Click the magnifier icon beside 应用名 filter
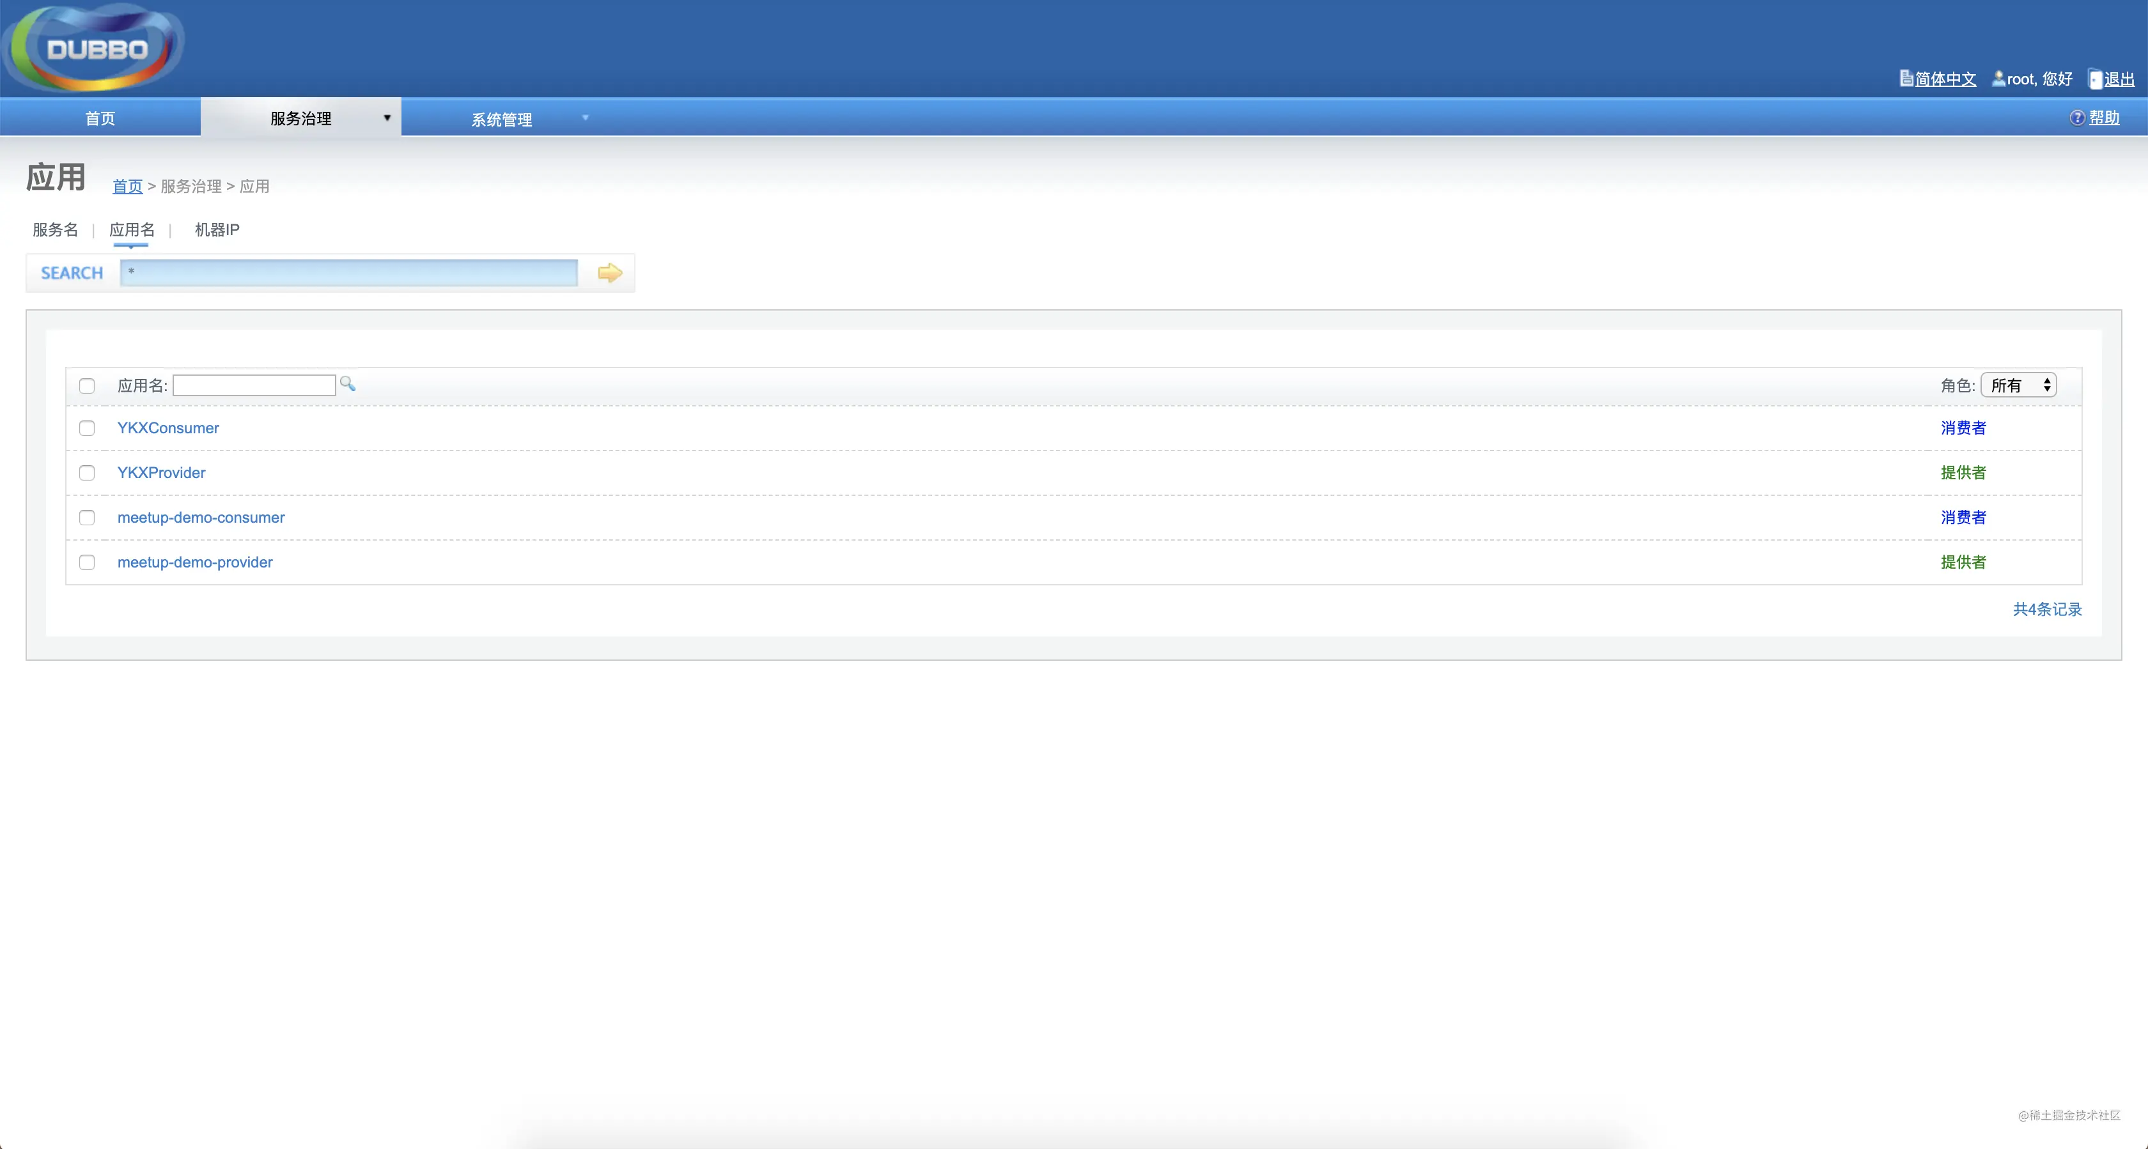The height and width of the screenshot is (1149, 2148). tap(348, 383)
